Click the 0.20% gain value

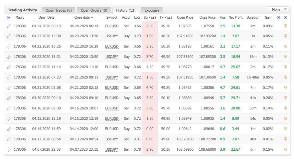click(x=268, y=98)
